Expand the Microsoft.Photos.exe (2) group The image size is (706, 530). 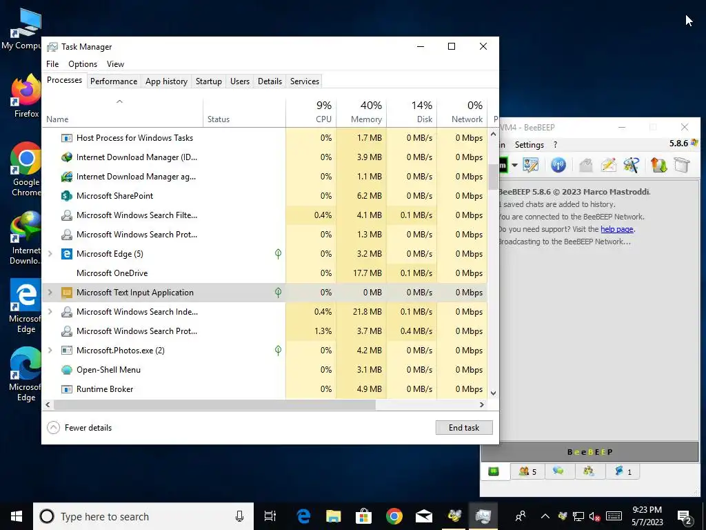(x=50, y=350)
